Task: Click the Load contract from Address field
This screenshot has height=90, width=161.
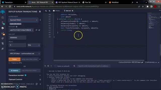Action: (30, 70)
